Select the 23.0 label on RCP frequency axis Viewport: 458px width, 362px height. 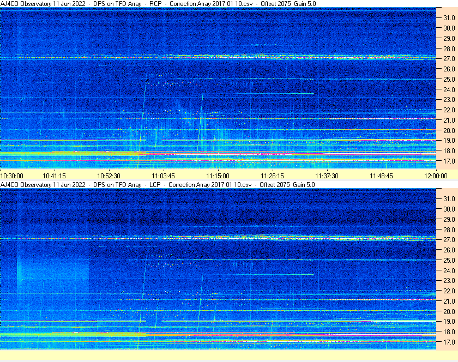pyautogui.click(x=449, y=100)
